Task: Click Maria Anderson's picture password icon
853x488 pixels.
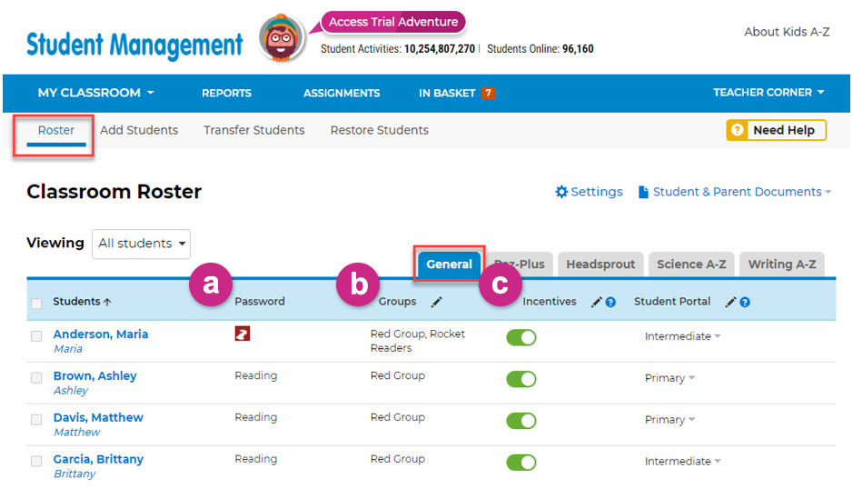Action: click(x=242, y=334)
